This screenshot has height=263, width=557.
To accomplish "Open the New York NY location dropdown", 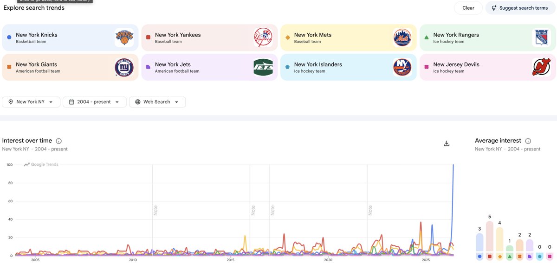I will [31, 102].
